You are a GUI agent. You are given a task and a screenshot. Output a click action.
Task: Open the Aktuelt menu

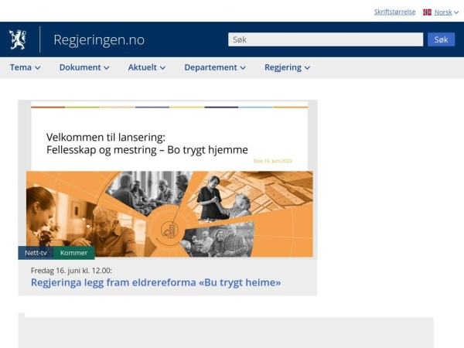point(146,67)
